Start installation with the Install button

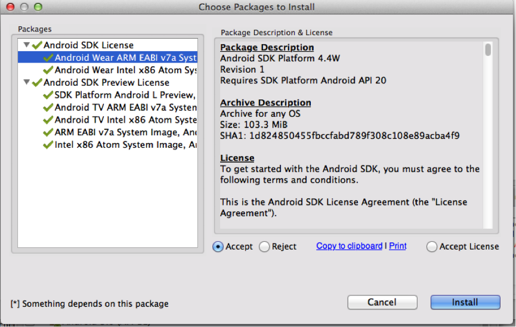pos(465,302)
